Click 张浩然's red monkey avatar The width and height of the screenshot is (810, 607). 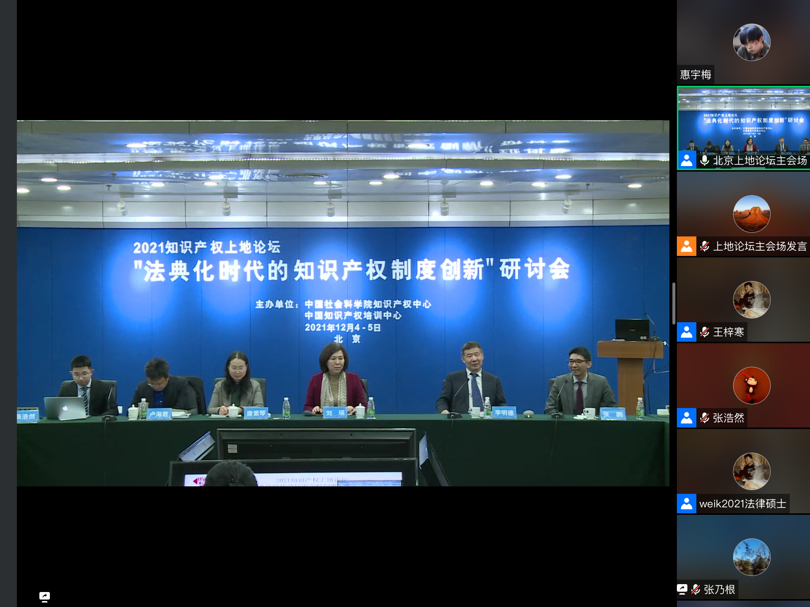[x=751, y=386]
